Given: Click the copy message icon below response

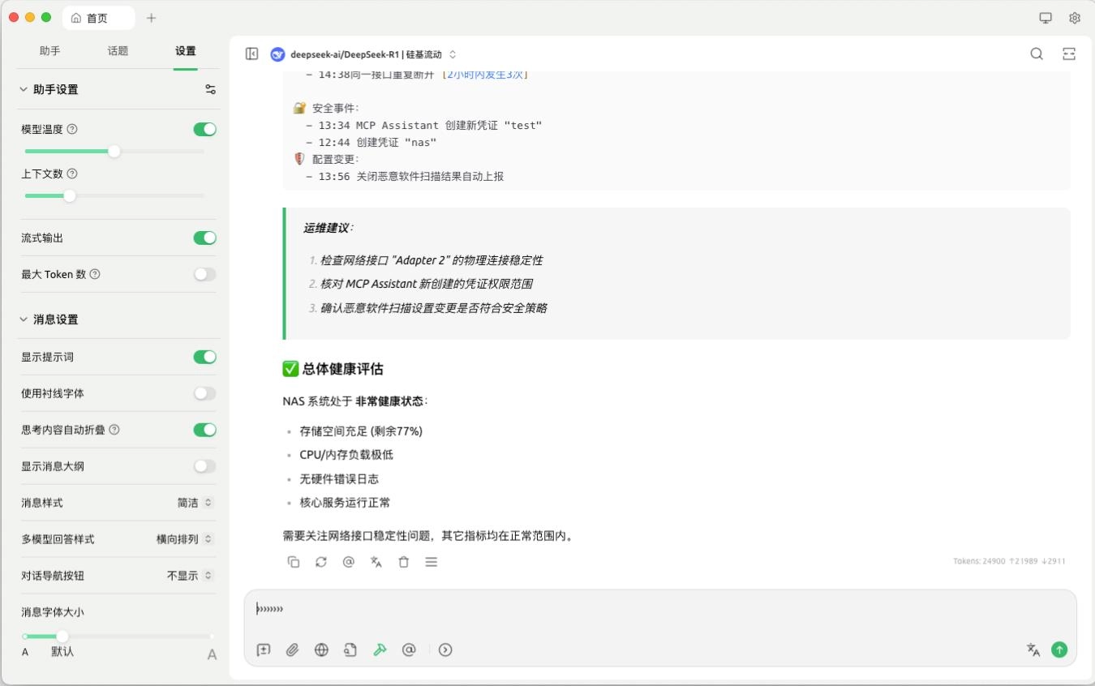Looking at the screenshot, I should coord(294,562).
